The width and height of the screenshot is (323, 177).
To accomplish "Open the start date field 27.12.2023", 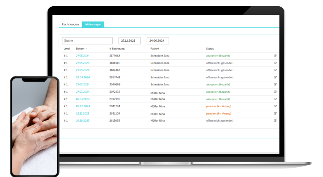I will tap(129, 41).
